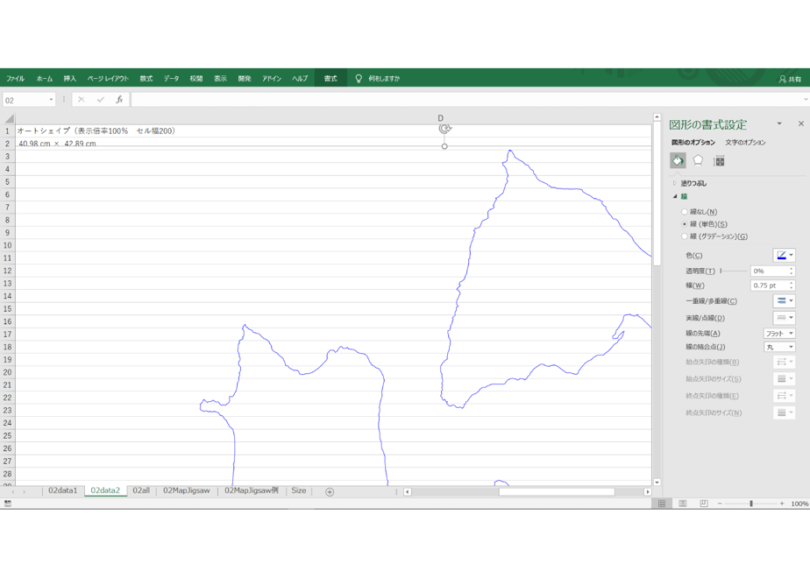Click horizontal scrollbar left arrow
Screen dimensions: 810x578
tap(407, 492)
